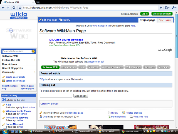The width and height of the screenshot is (178, 134).
Task: Open the Chrome wrench tools menu
Action: pos(174,8)
